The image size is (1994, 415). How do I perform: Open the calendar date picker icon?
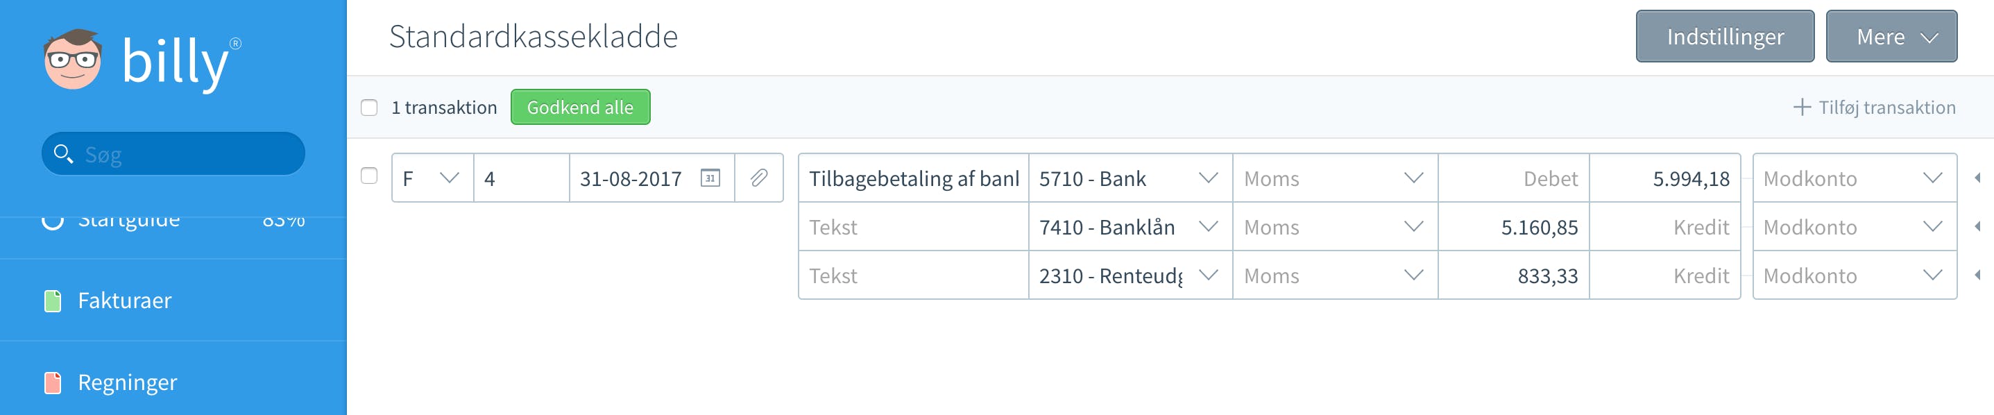coord(710,178)
